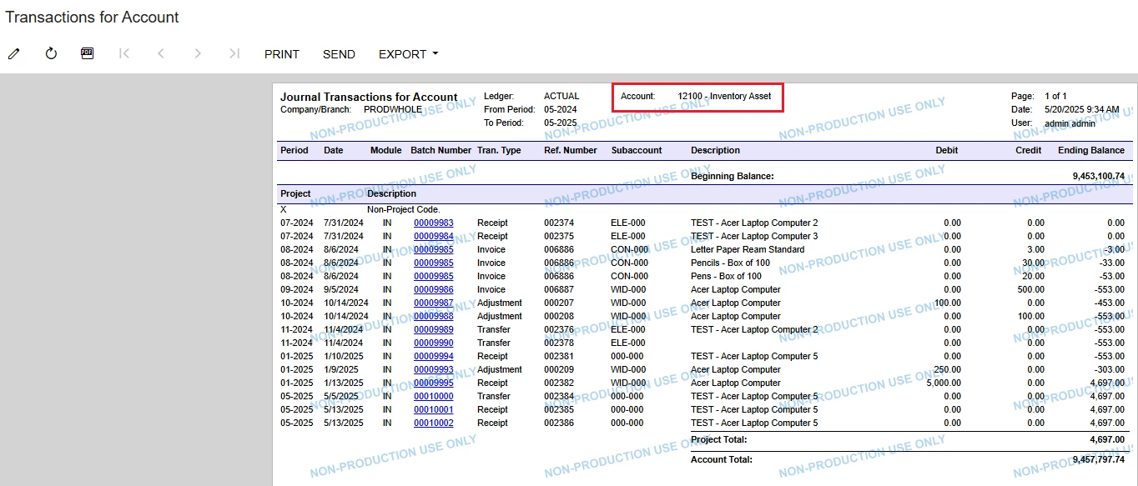Click the date 5/5/2025

pos(341,396)
